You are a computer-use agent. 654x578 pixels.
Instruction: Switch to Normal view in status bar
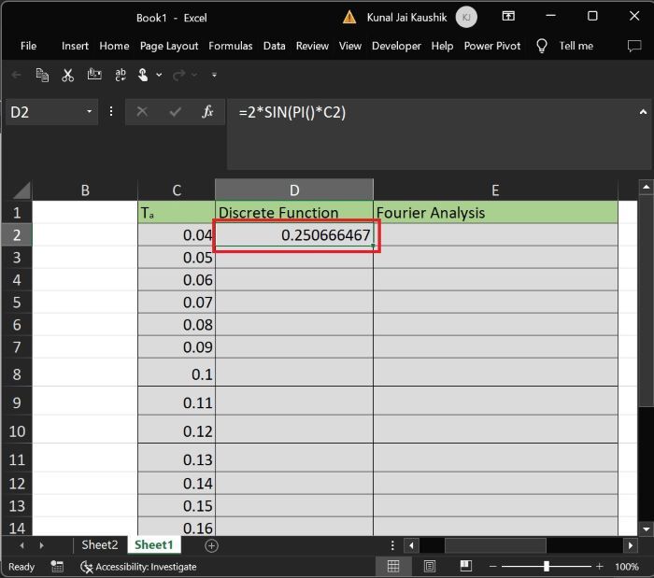click(x=393, y=566)
